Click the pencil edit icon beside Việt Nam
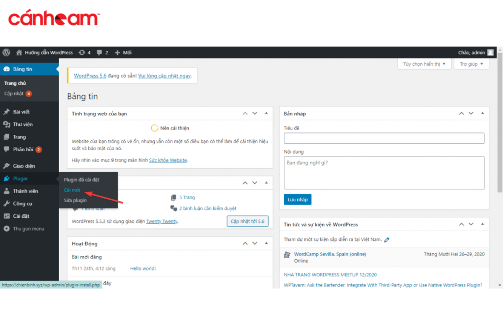This screenshot has height=335, width=503. pos(386,240)
